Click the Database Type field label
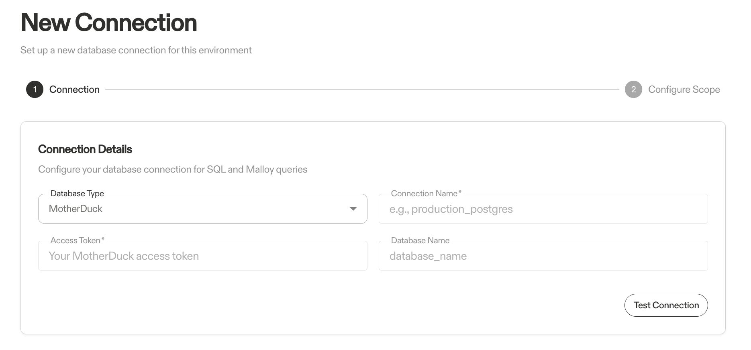 coord(77,193)
